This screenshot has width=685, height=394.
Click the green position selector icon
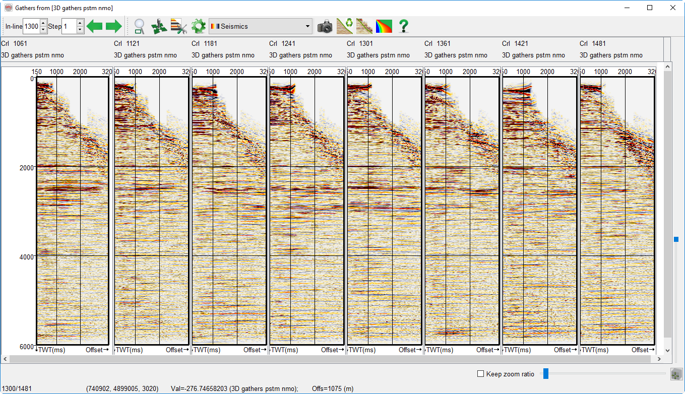click(159, 26)
